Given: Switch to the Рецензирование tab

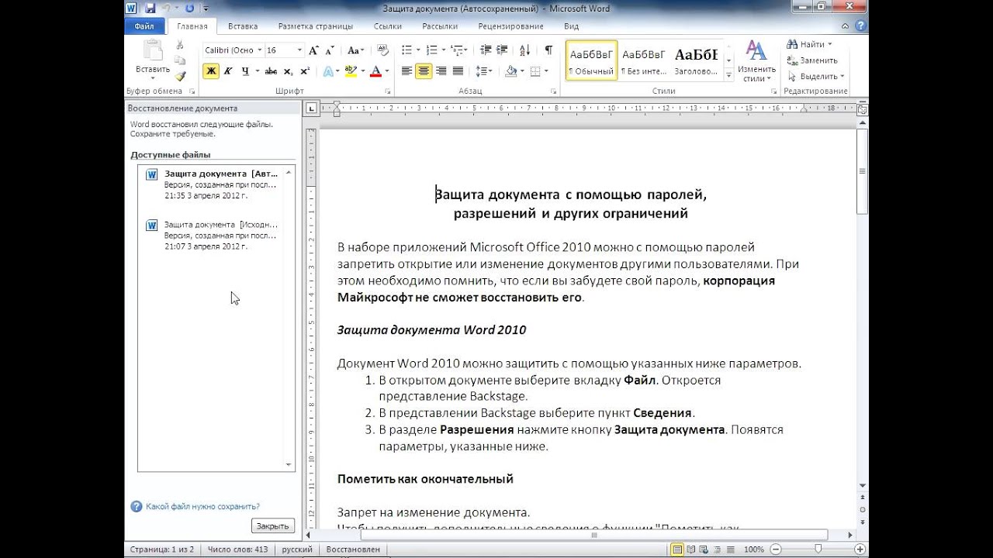Looking at the screenshot, I should 510,26.
